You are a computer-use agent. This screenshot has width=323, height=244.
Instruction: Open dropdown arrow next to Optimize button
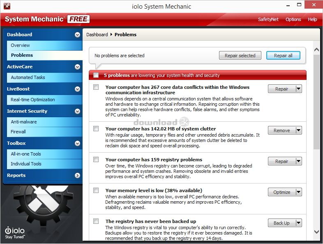[299, 192]
